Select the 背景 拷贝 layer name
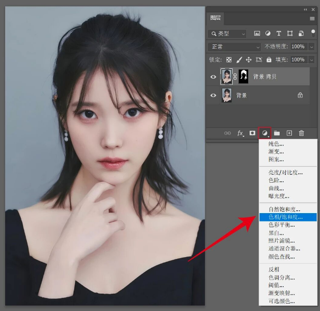This screenshot has height=311, width=320. coord(265,77)
